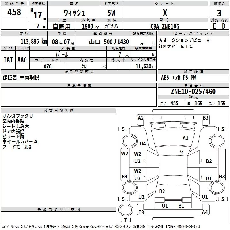Select the registration month 7 月

click(x=41, y=26)
